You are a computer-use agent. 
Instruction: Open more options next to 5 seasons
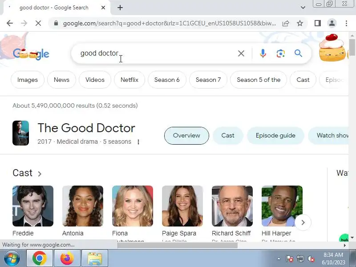coord(138,142)
